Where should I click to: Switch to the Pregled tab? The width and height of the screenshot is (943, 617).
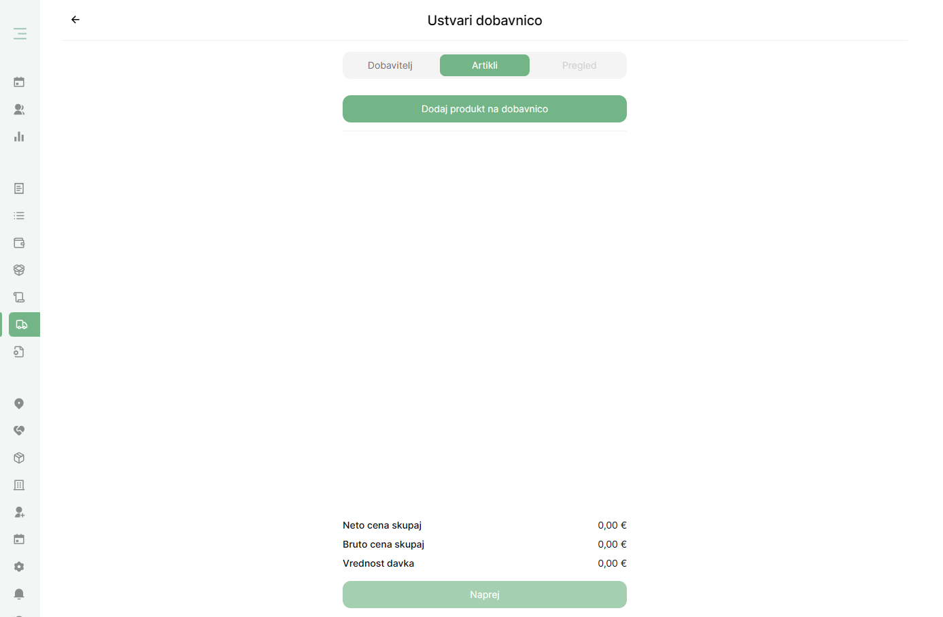(x=579, y=65)
